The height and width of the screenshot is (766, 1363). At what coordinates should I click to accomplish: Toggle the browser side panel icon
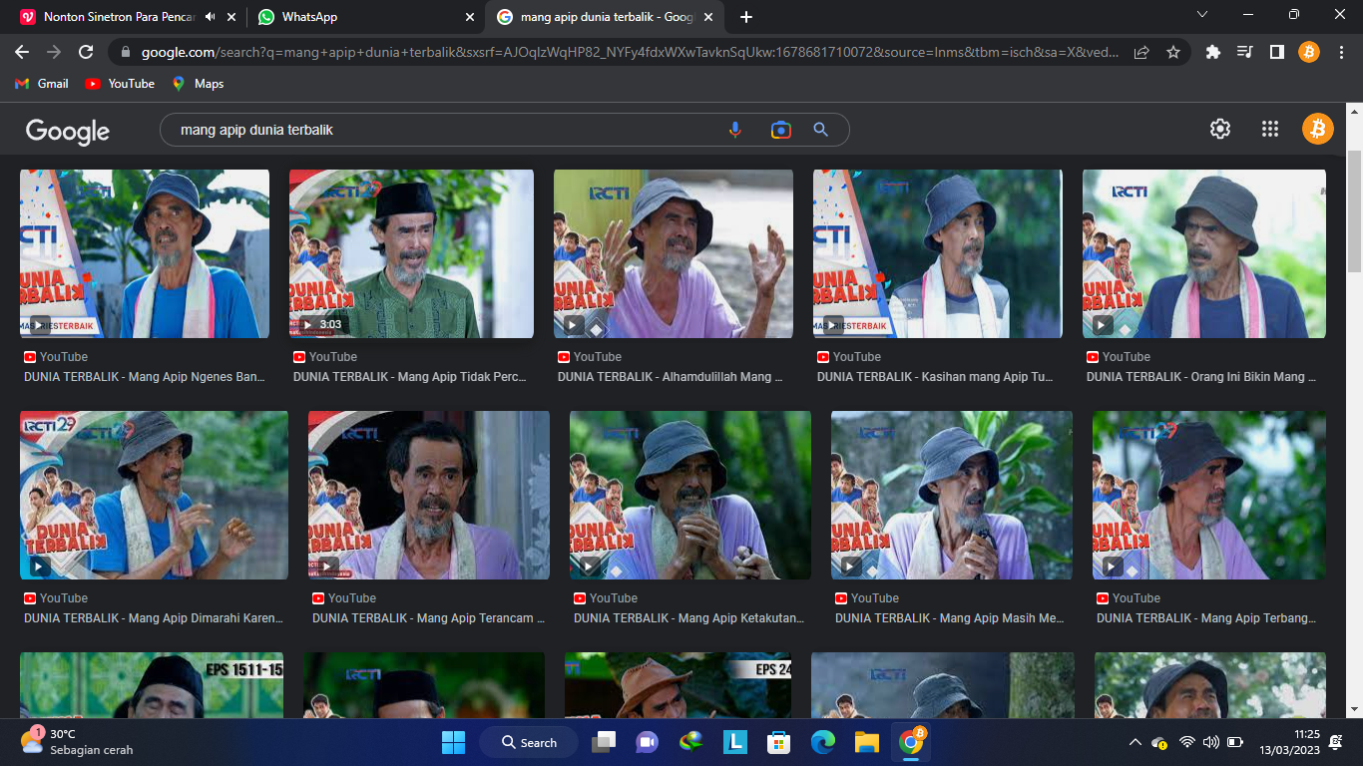pos(1276,53)
